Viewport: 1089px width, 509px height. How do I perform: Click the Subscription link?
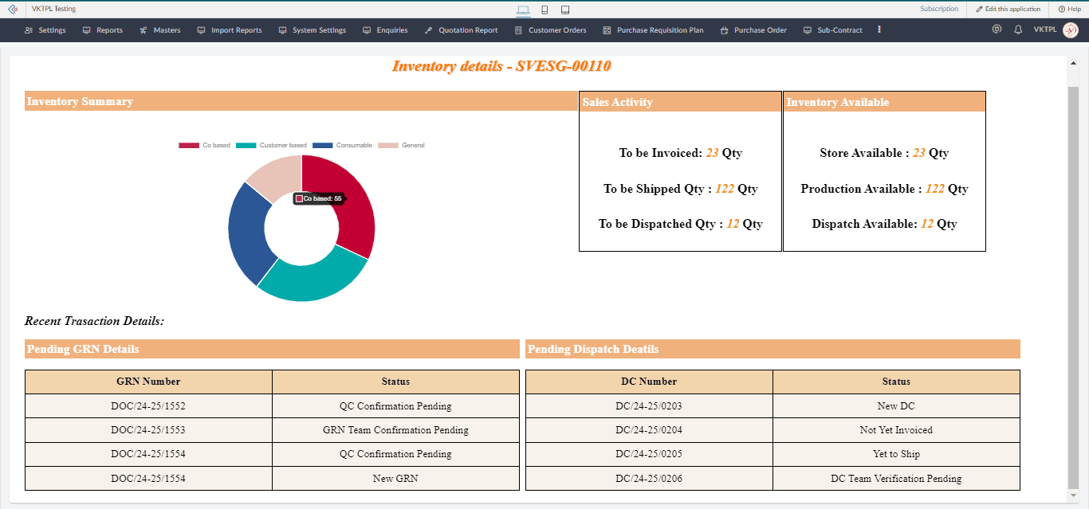click(941, 9)
